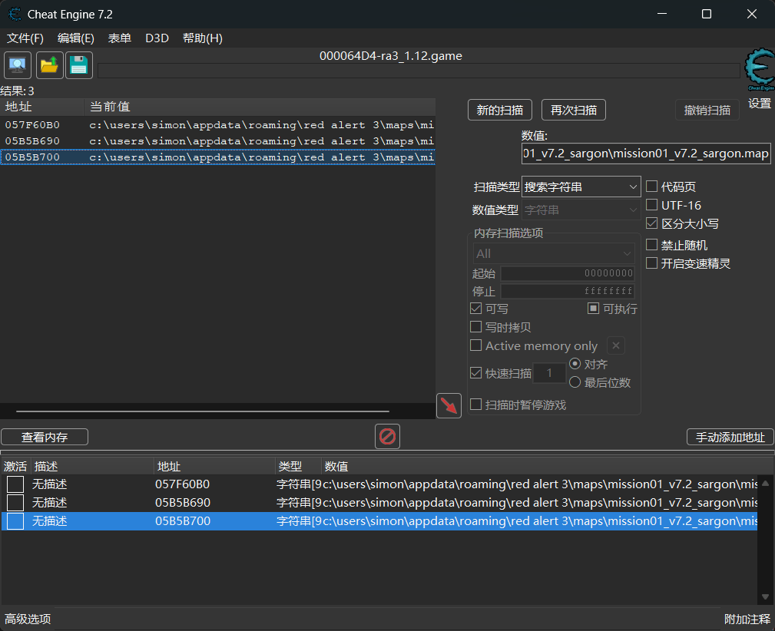Open the process selection computer icon
This screenshot has width=775, height=631.
[18, 65]
